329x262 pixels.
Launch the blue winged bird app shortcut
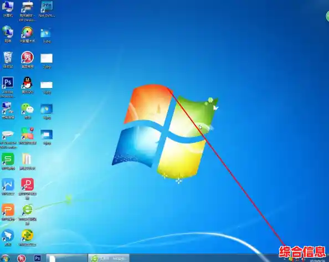tap(8, 238)
